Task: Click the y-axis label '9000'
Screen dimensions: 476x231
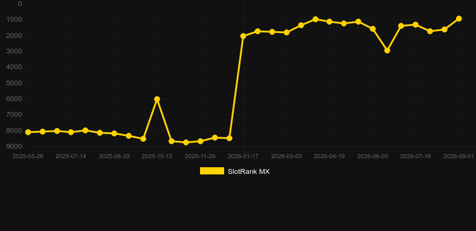Action: pyautogui.click(x=14, y=146)
